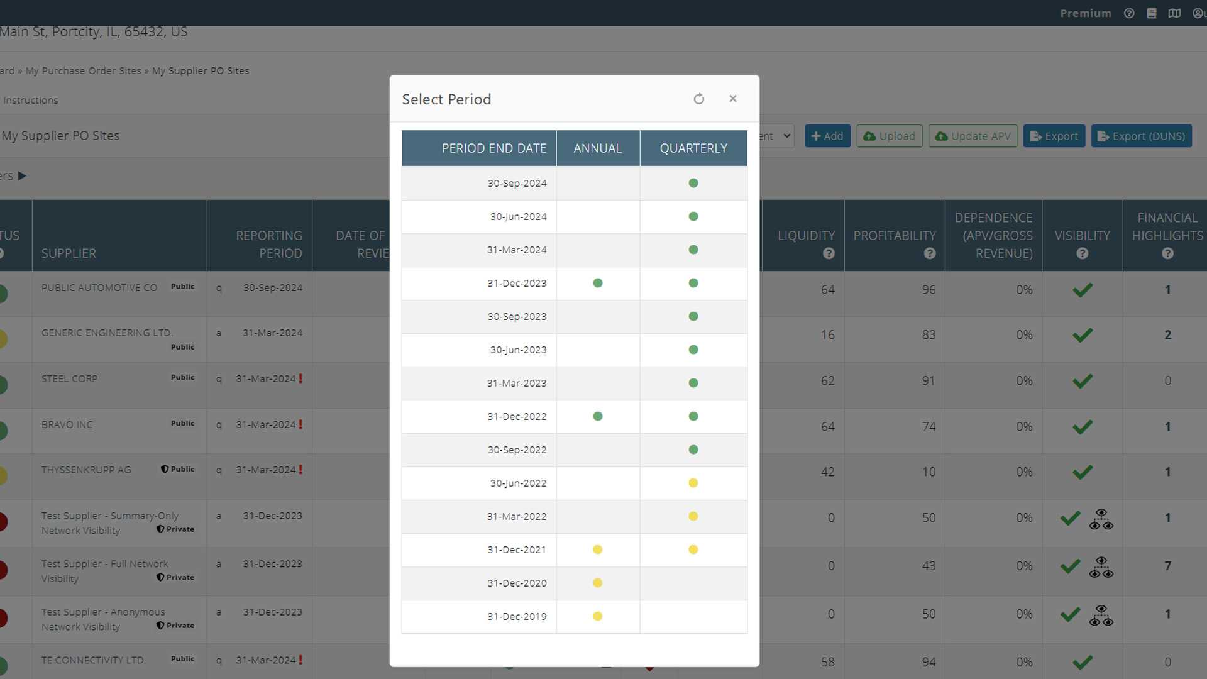This screenshot has width=1207, height=679.
Task: Open the documentation book icon in top bar
Action: (1152, 13)
